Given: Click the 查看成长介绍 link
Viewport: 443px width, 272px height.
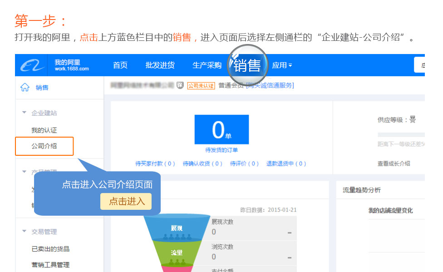Looking at the screenshot, I should pos(394,163).
